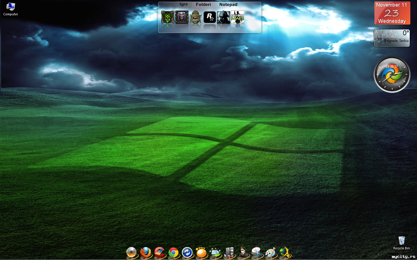Image resolution: width=417 pixels, height=260 pixels.
Task: Click the November 23 calendar gadget
Action: point(392,13)
